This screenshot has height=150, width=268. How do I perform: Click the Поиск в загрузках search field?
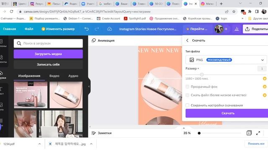click(x=48, y=43)
